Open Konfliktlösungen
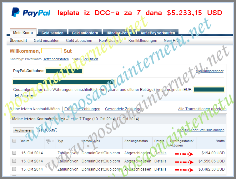 click(x=143, y=41)
